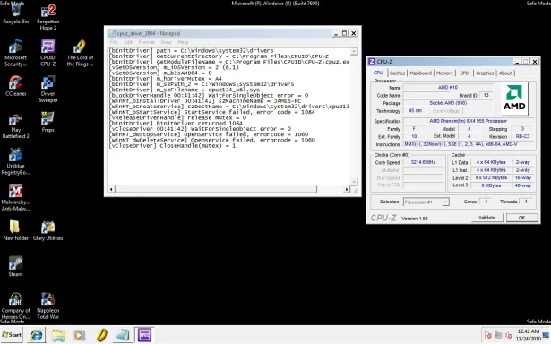551x344 pixels.
Task: Open Notepad Help menu
Action: pos(183,42)
